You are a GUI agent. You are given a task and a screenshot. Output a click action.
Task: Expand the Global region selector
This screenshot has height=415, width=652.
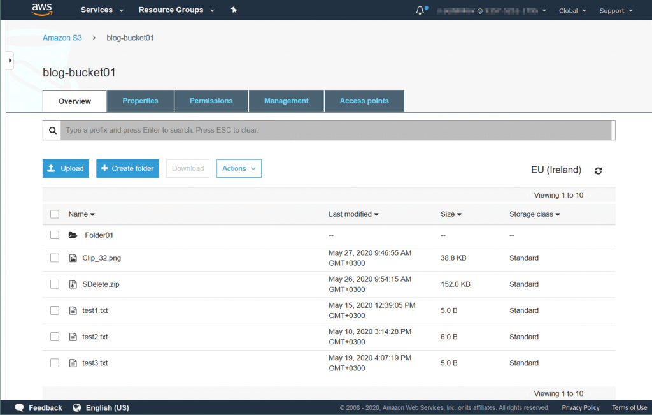pyautogui.click(x=572, y=10)
